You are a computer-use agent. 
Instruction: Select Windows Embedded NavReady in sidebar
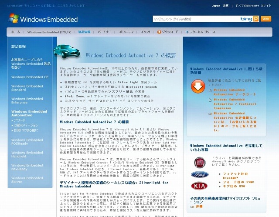pyautogui.click(x=27, y=167)
